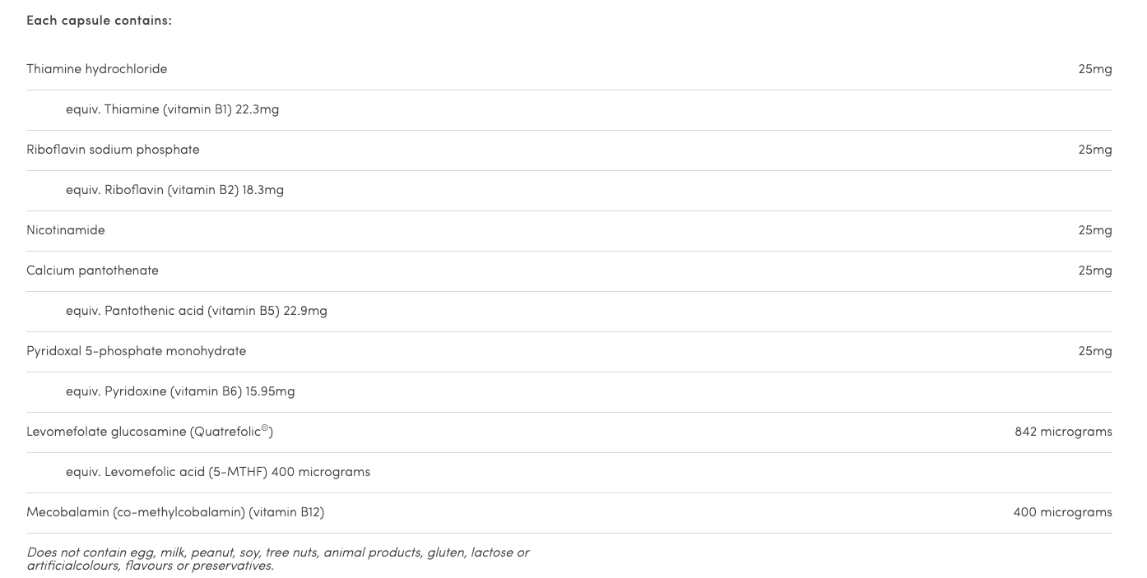Click the 25mg amount for Thiamine hydrochloride
This screenshot has width=1147, height=578.
click(x=1094, y=69)
